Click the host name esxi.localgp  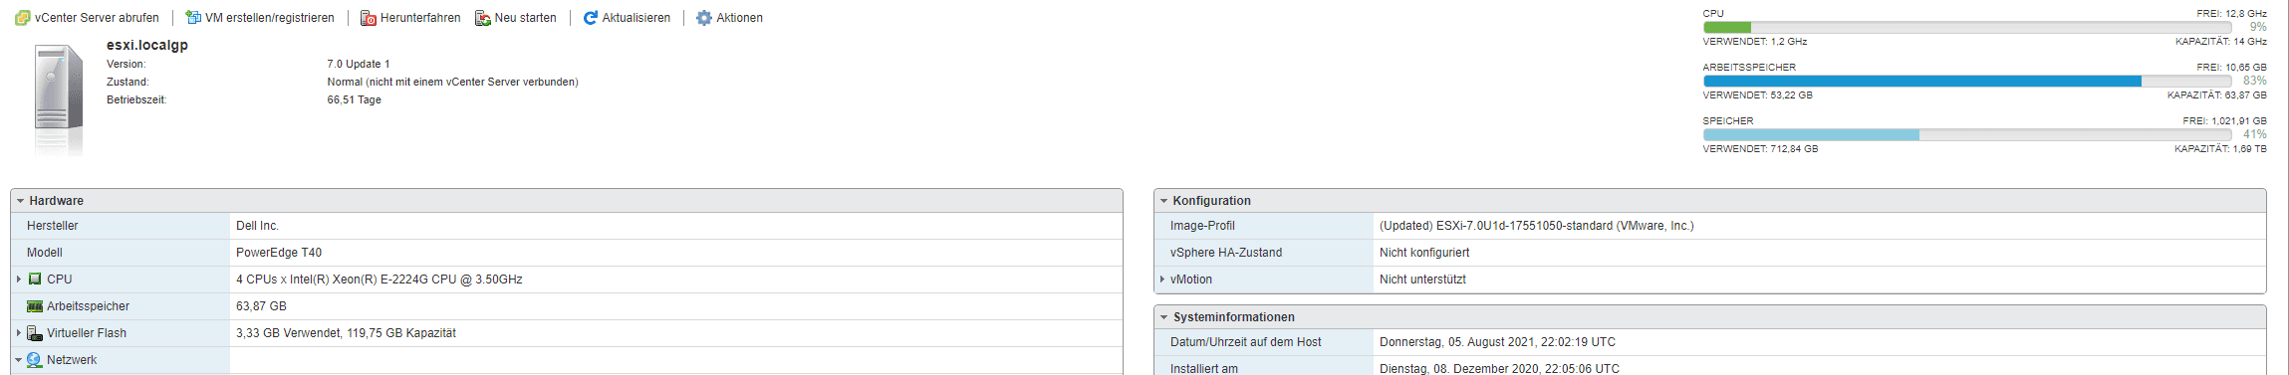pos(147,45)
